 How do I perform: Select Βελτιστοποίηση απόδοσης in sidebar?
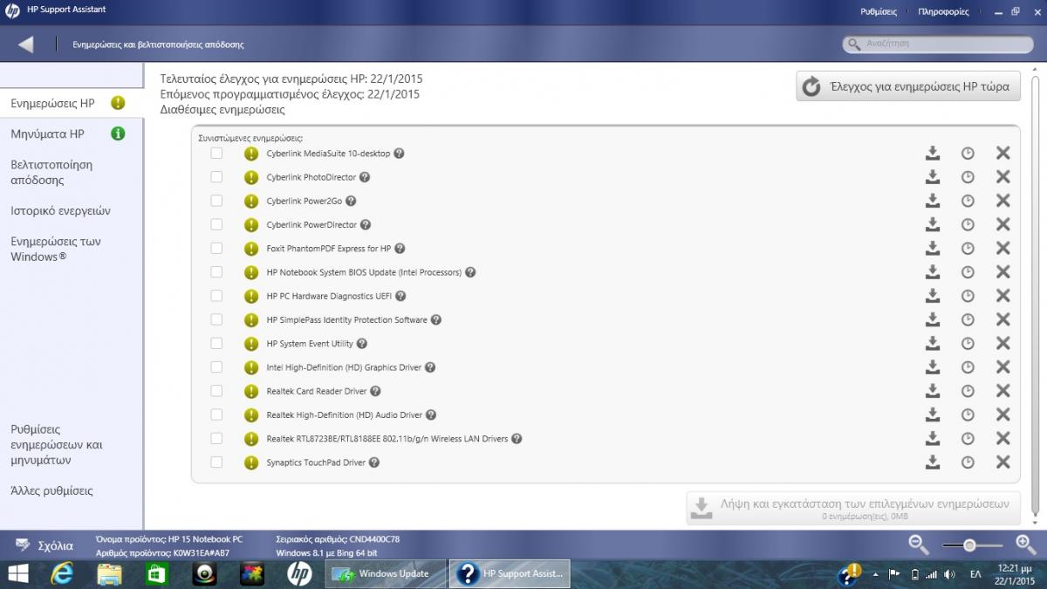coord(51,173)
